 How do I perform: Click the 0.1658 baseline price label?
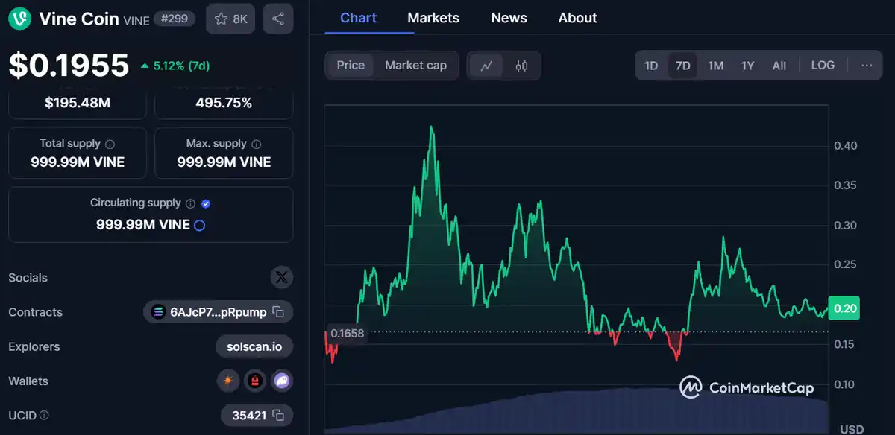(347, 333)
